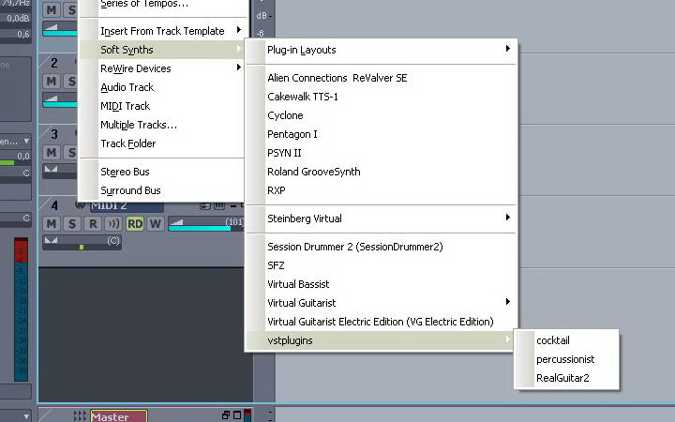Maximize the Master bus strip
Viewport: 675px width, 422px height.
click(x=236, y=415)
